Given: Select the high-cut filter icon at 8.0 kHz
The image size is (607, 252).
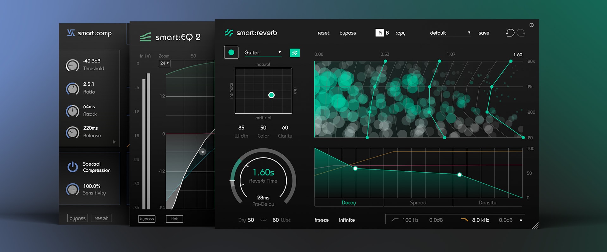Looking at the screenshot, I should 464,220.
